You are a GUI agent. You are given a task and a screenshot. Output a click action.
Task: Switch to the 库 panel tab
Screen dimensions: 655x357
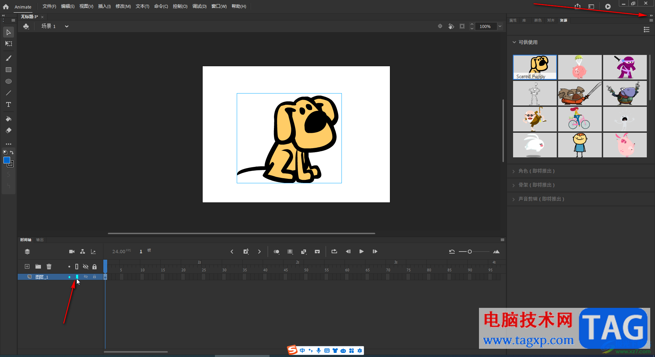[524, 20]
